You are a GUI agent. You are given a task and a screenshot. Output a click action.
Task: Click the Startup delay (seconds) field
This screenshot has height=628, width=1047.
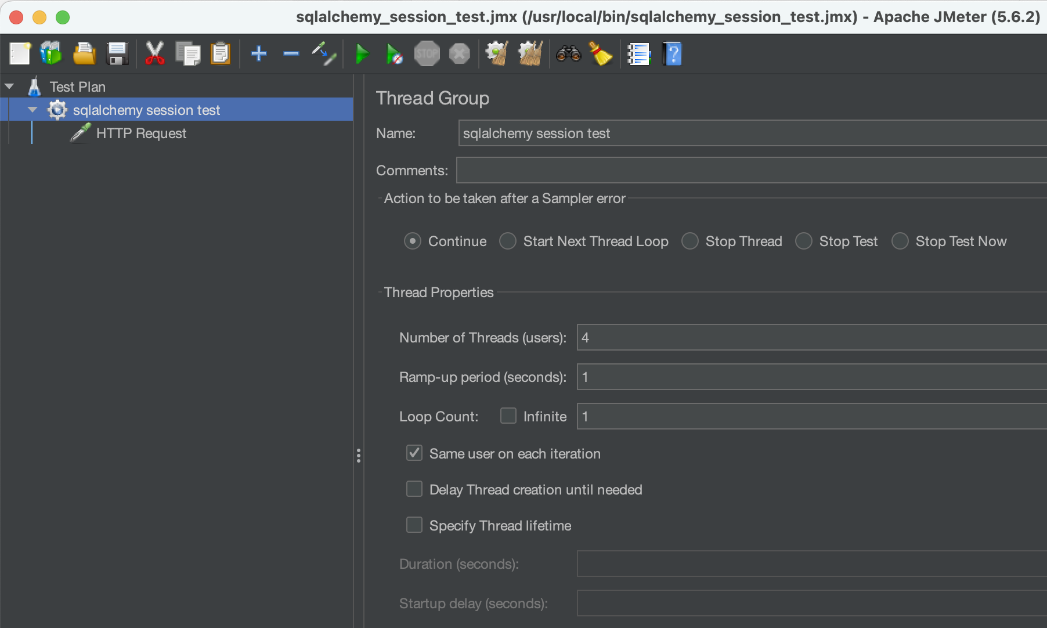tap(812, 603)
